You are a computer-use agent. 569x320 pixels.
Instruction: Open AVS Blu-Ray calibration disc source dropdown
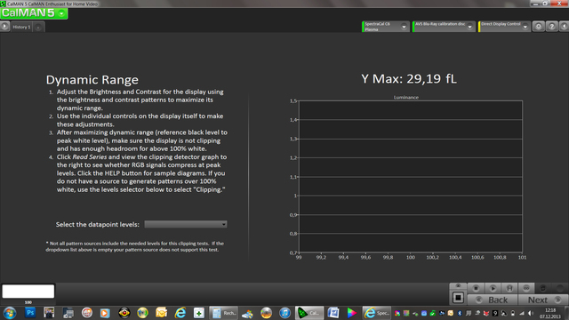pos(444,27)
